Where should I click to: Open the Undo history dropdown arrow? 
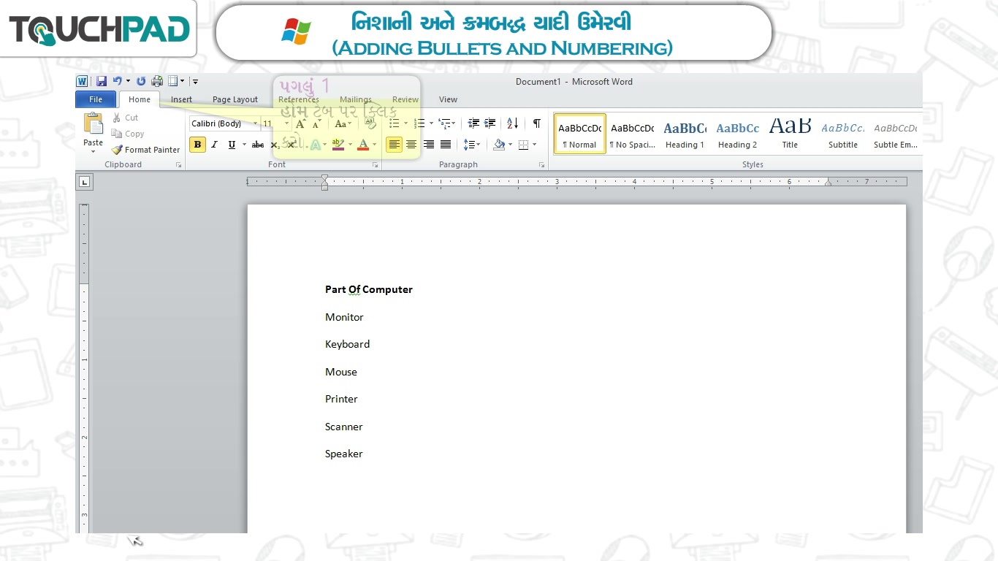click(x=128, y=81)
